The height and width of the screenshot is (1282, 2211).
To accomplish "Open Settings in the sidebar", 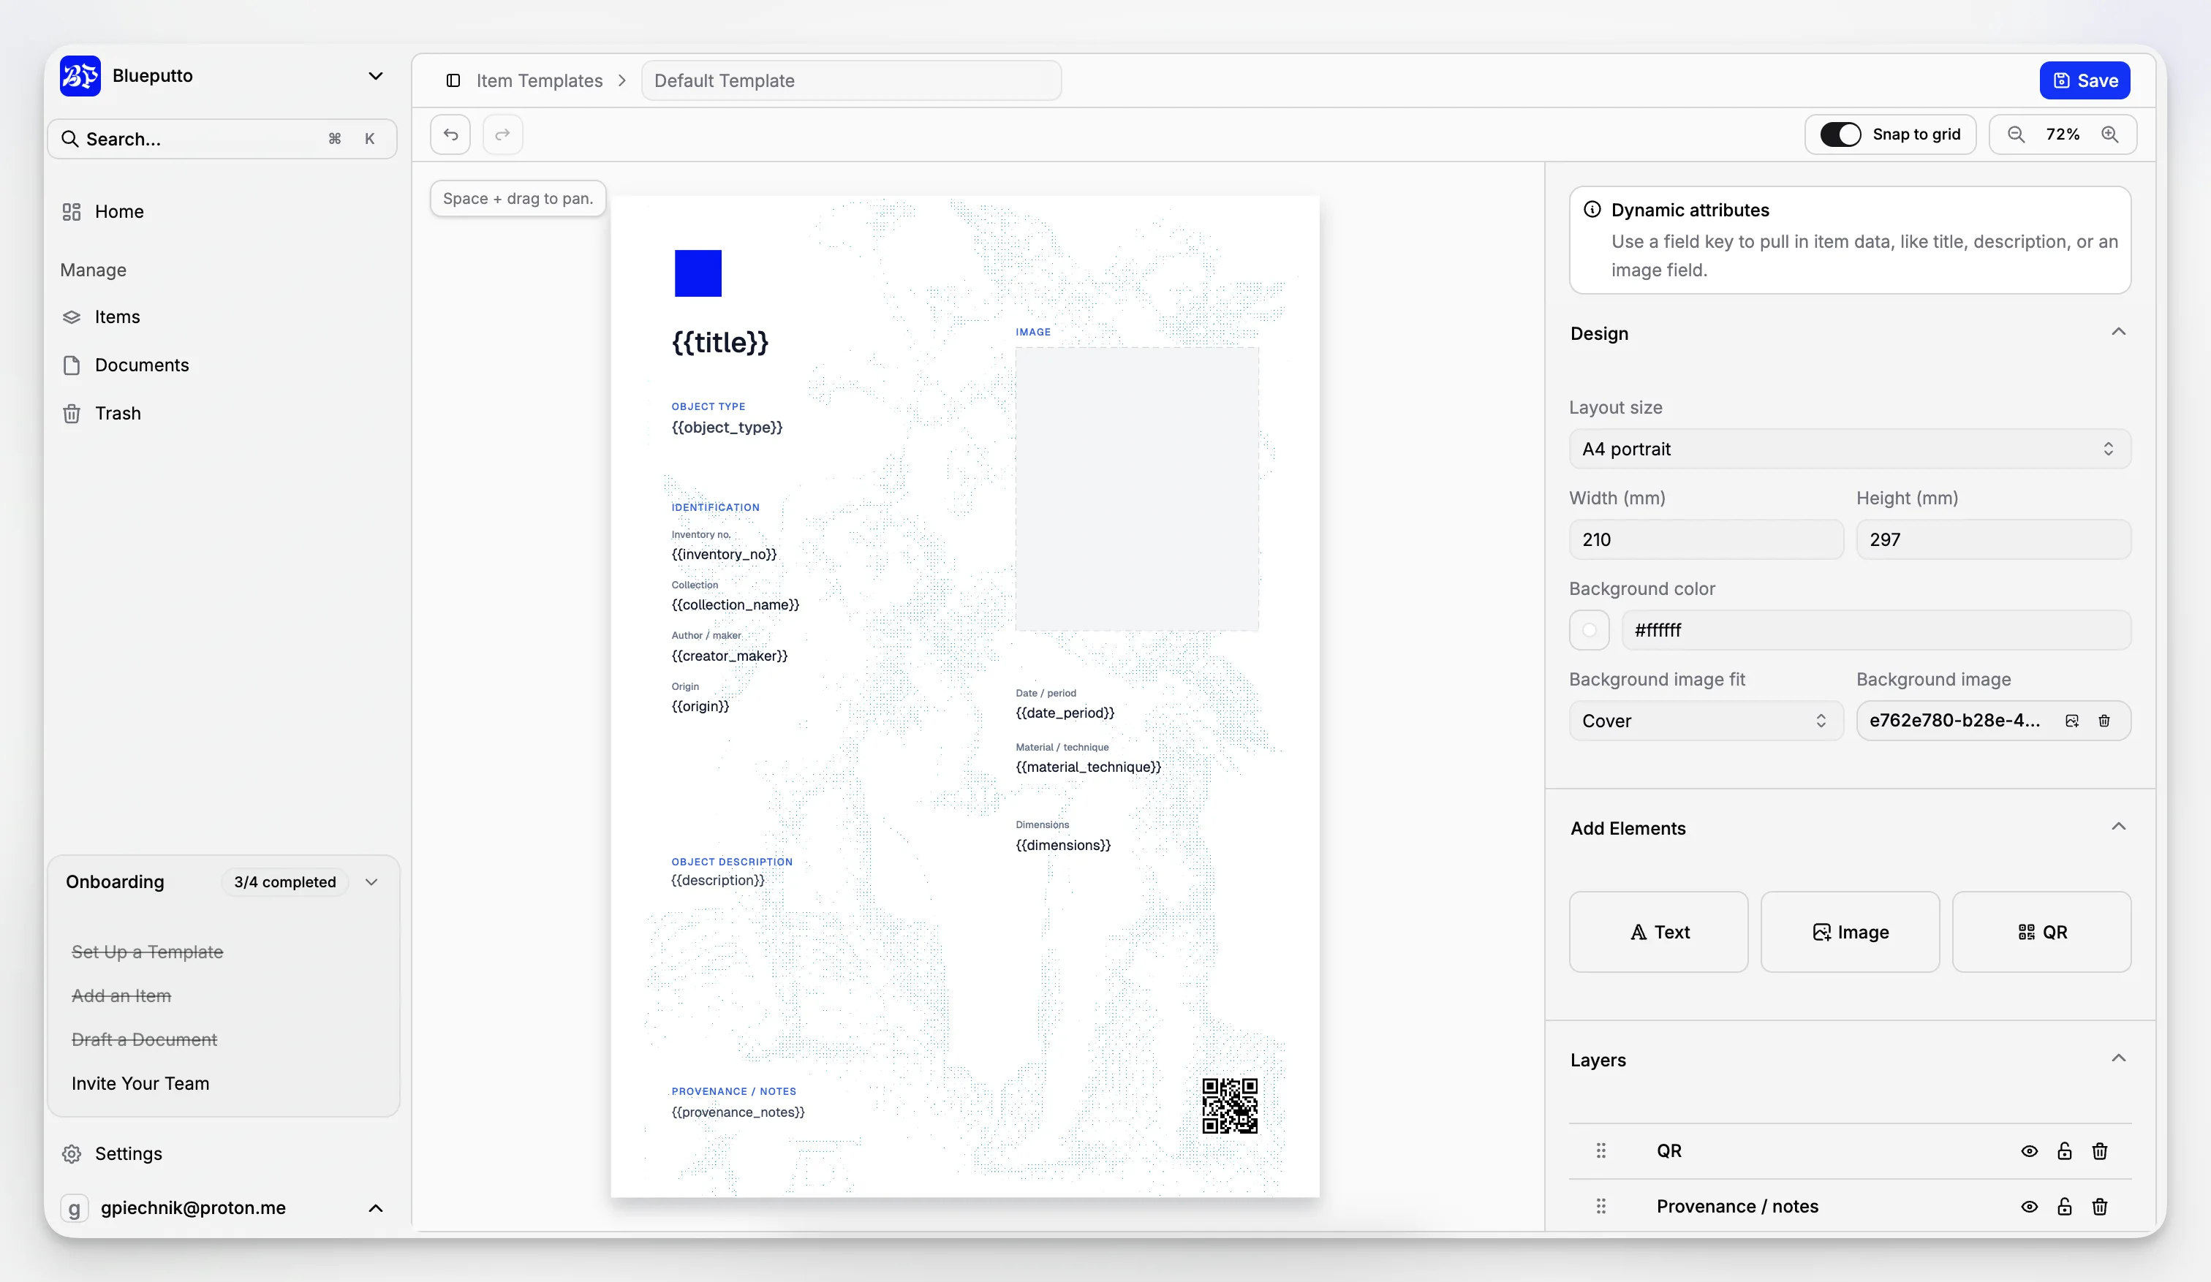I will 128,1153.
